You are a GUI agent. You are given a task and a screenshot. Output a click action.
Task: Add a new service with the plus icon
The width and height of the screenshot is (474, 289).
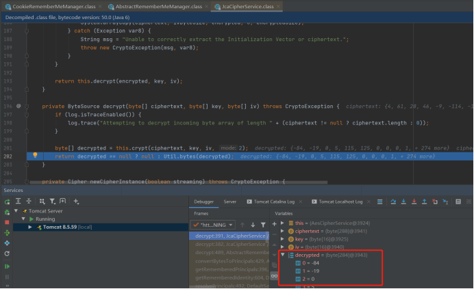tap(76, 202)
